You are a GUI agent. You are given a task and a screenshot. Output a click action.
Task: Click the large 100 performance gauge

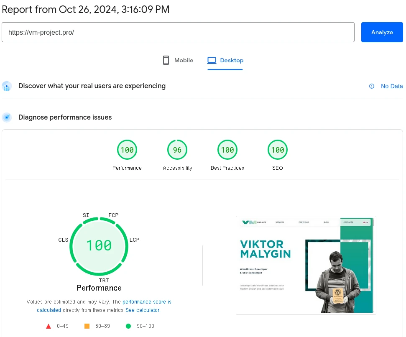[99, 245]
